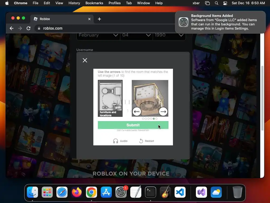Open Visual Studio from the Dock
The image size is (270, 203).
click(201, 192)
